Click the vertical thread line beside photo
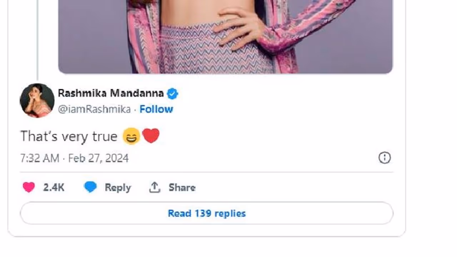457x257 pixels. (x=37, y=39)
